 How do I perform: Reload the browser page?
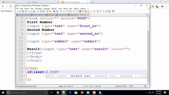[x=11, y=6]
